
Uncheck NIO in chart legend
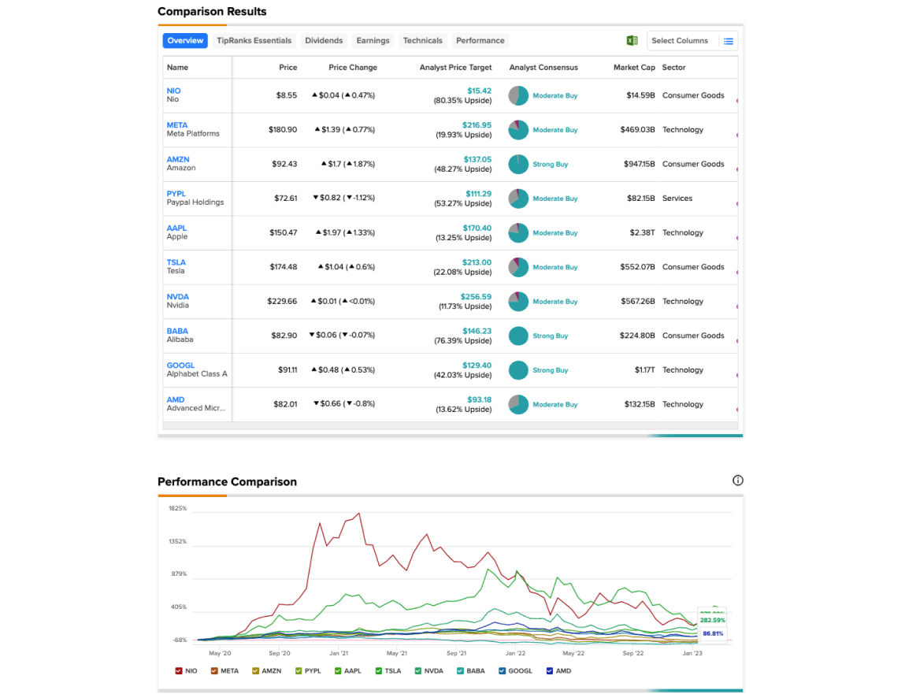coord(179,671)
